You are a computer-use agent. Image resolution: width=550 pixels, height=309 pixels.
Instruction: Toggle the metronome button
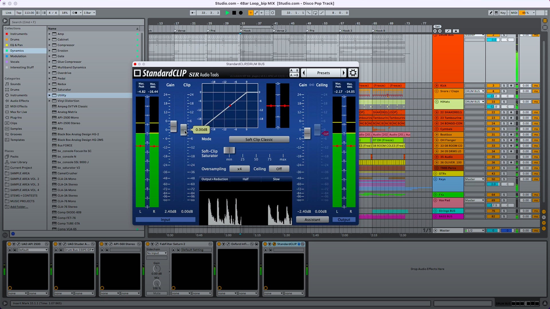(x=74, y=13)
